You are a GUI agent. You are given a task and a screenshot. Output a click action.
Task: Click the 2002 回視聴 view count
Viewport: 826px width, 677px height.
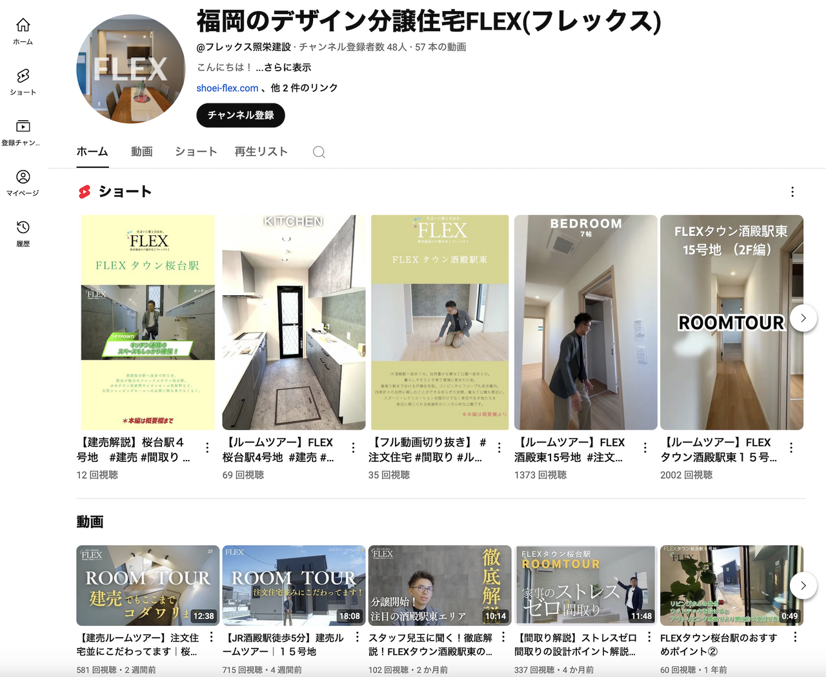[x=686, y=475]
